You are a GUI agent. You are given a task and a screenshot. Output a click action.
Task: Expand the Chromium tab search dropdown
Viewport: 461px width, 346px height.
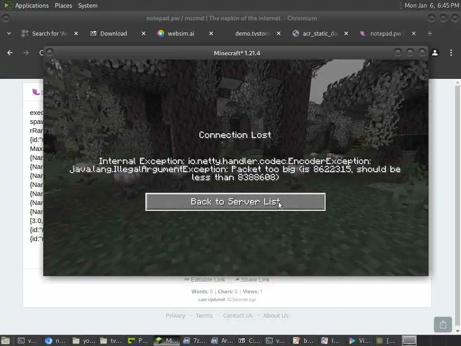[9, 33]
